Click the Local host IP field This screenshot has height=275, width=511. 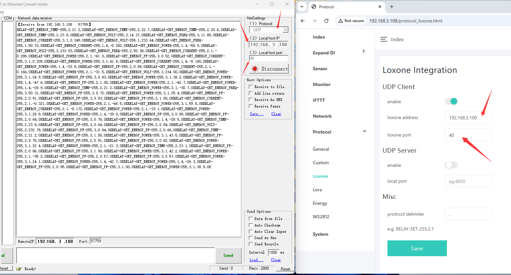[269, 45]
